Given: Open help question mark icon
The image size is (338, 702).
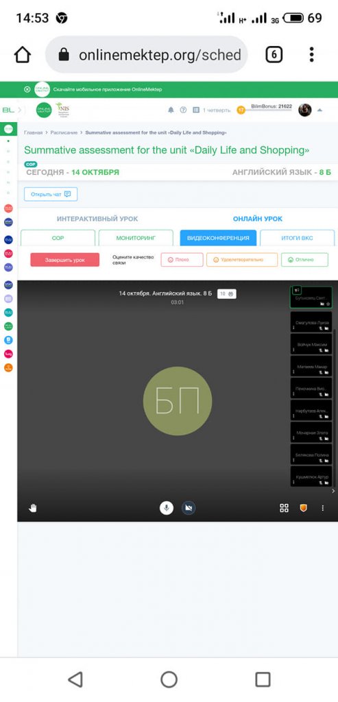Looking at the screenshot, I should [183, 110].
